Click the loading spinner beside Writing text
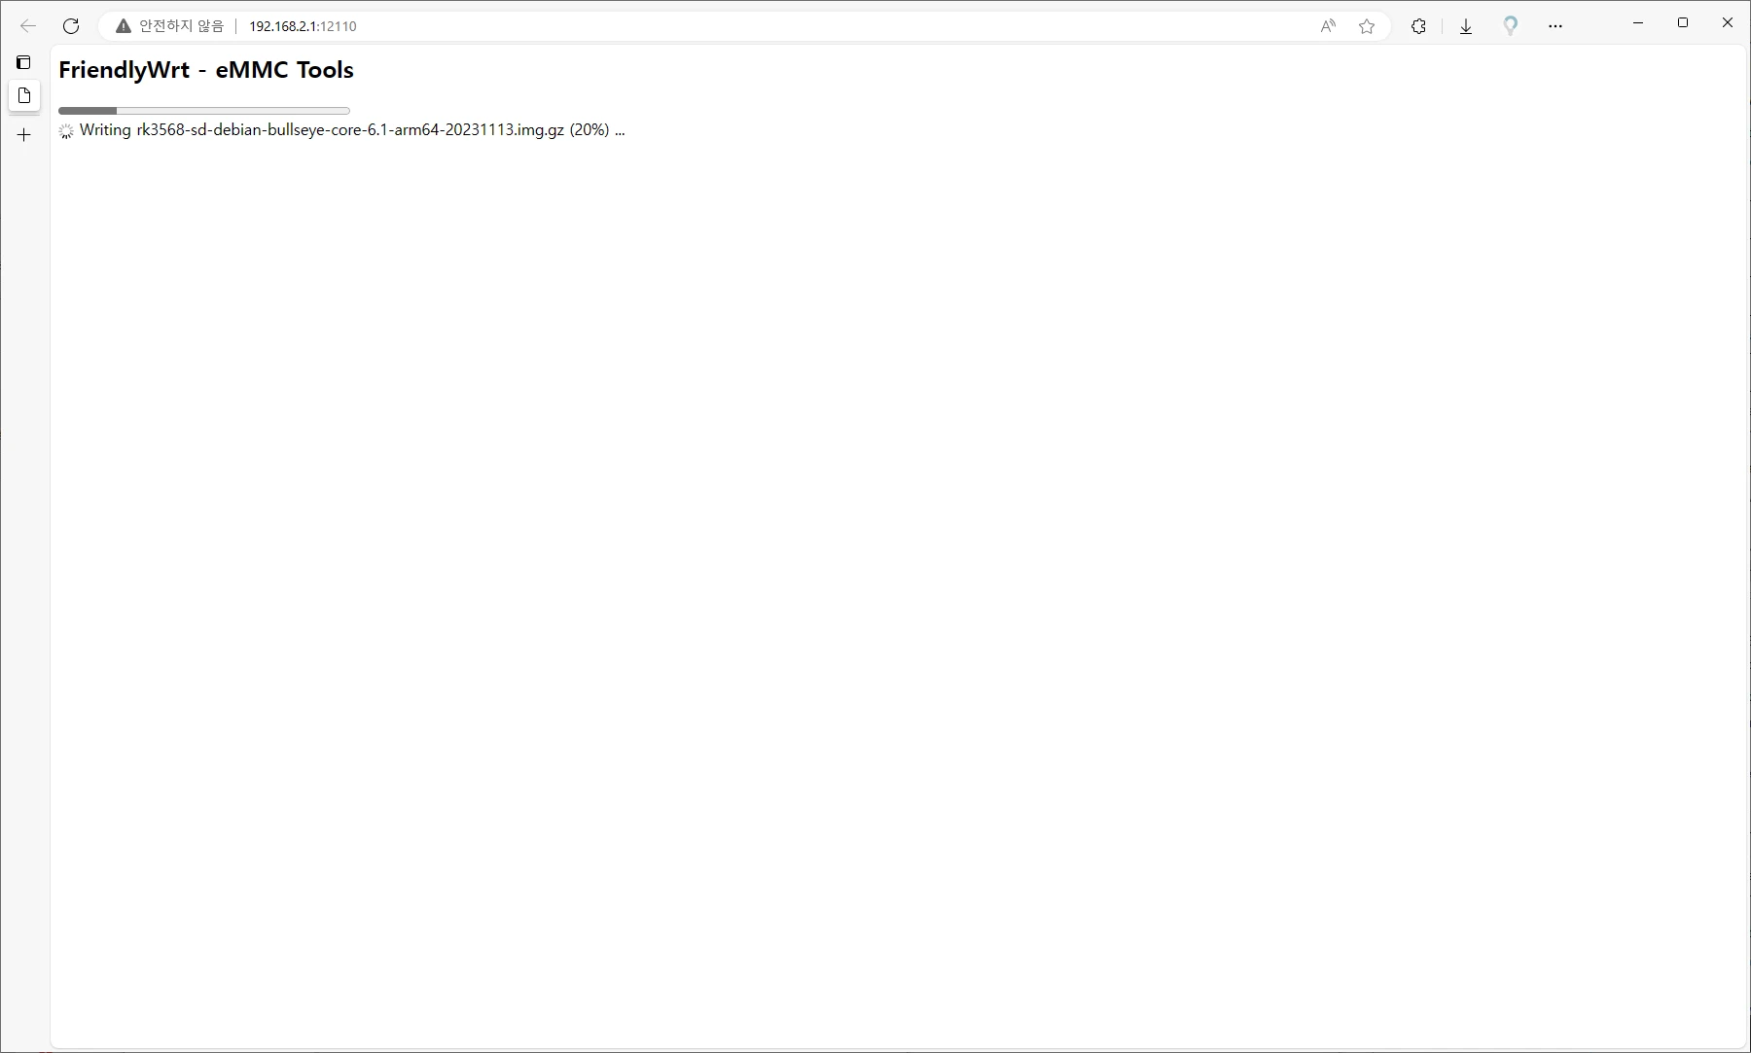 [x=66, y=131]
